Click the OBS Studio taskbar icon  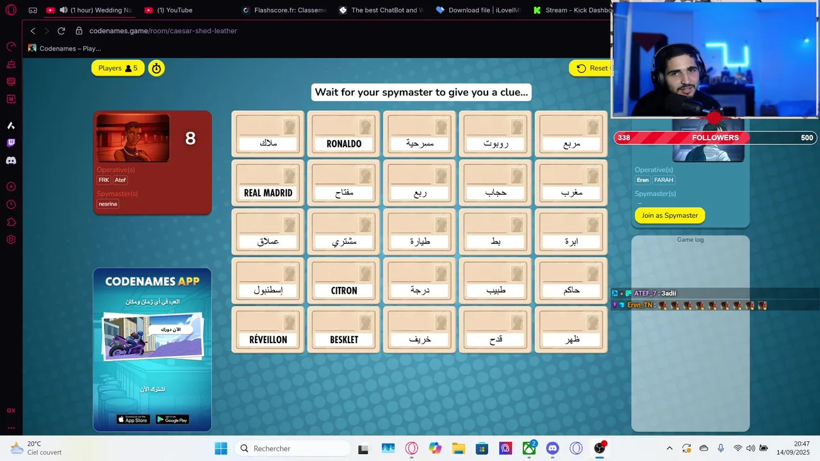click(x=600, y=448)
